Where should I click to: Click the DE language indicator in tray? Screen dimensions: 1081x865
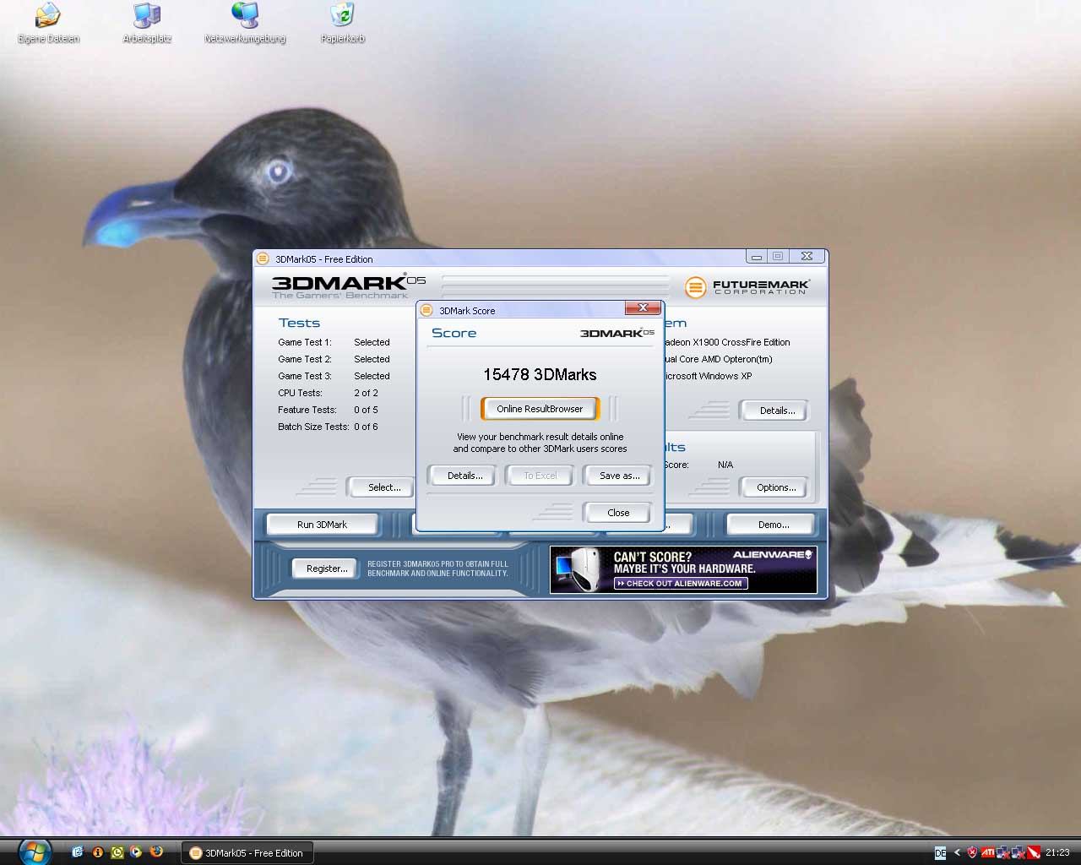[x=940, y=853]
